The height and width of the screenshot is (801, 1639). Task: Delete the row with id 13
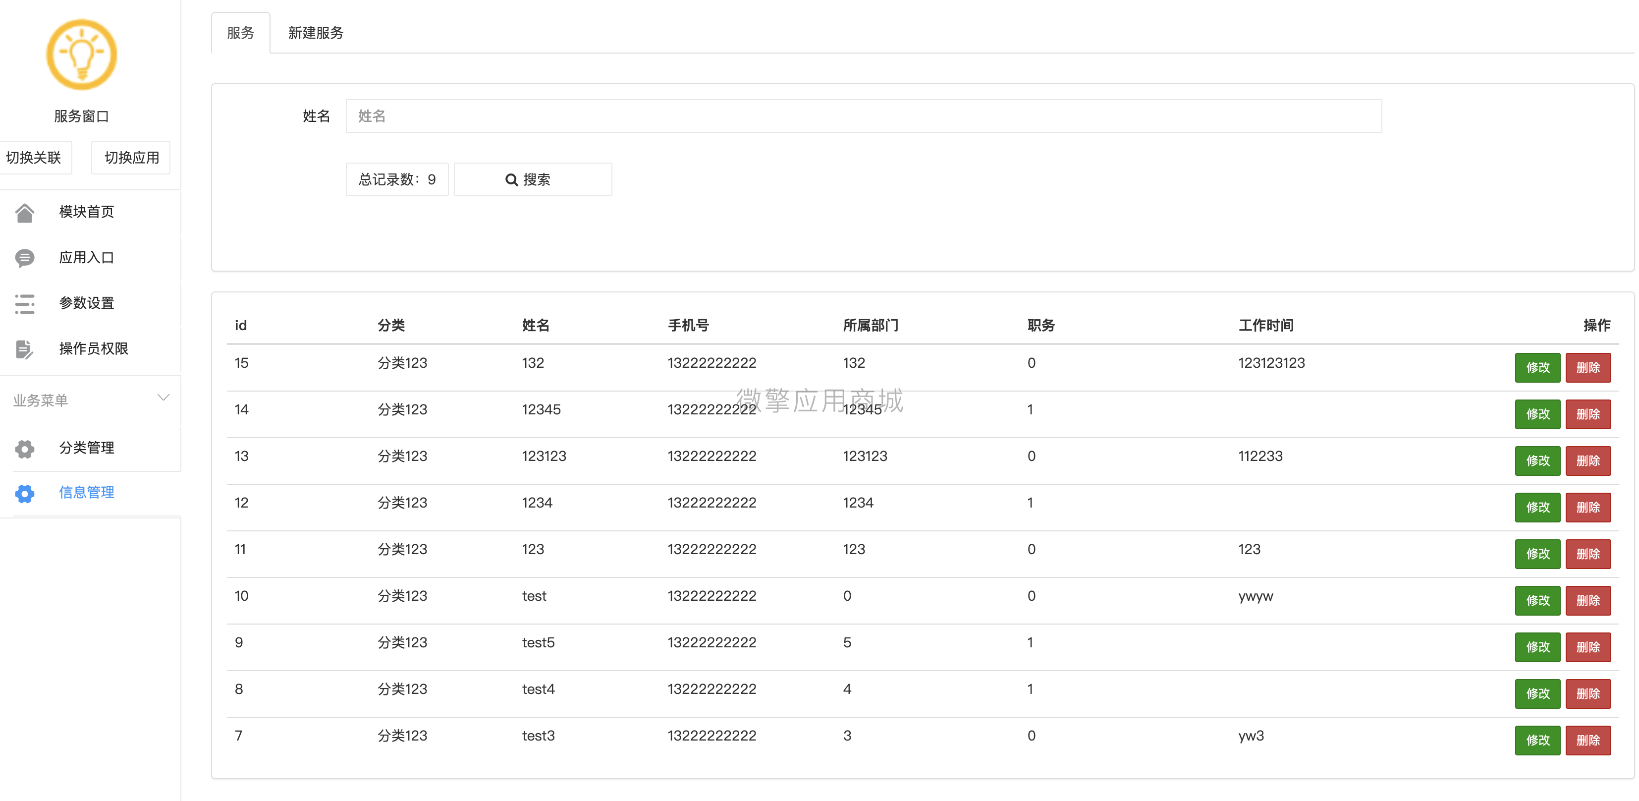[x=1588, y=460]
